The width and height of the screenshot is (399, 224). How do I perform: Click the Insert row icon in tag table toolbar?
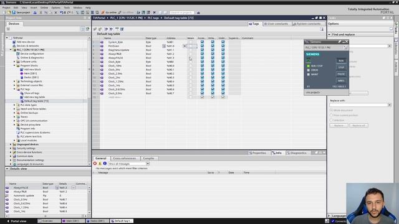point(95,29)
